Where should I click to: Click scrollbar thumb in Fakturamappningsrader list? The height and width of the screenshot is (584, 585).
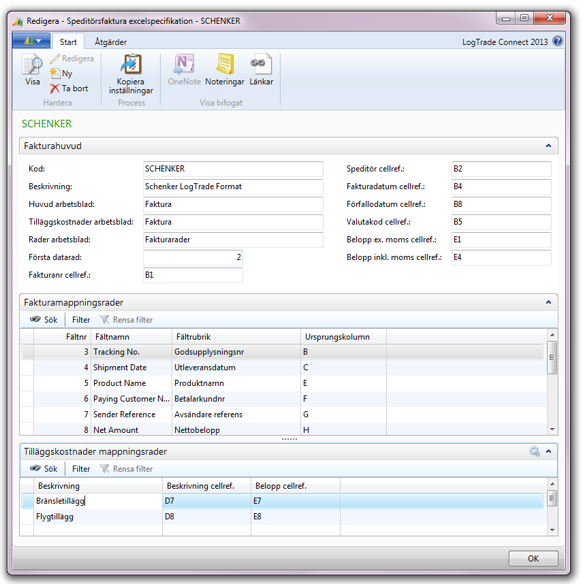pyautogui.click(x=552, y=357)
